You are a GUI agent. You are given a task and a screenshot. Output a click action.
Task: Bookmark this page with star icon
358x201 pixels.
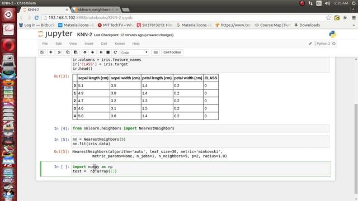[x=328, y=17]
